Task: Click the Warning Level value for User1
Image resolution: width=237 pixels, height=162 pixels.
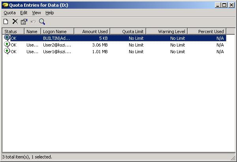Action: (x=178, y=52)
